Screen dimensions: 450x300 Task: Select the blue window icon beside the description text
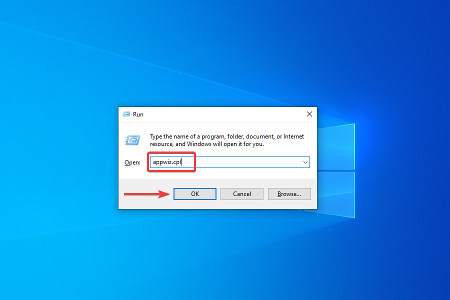[x=132, y=140]
